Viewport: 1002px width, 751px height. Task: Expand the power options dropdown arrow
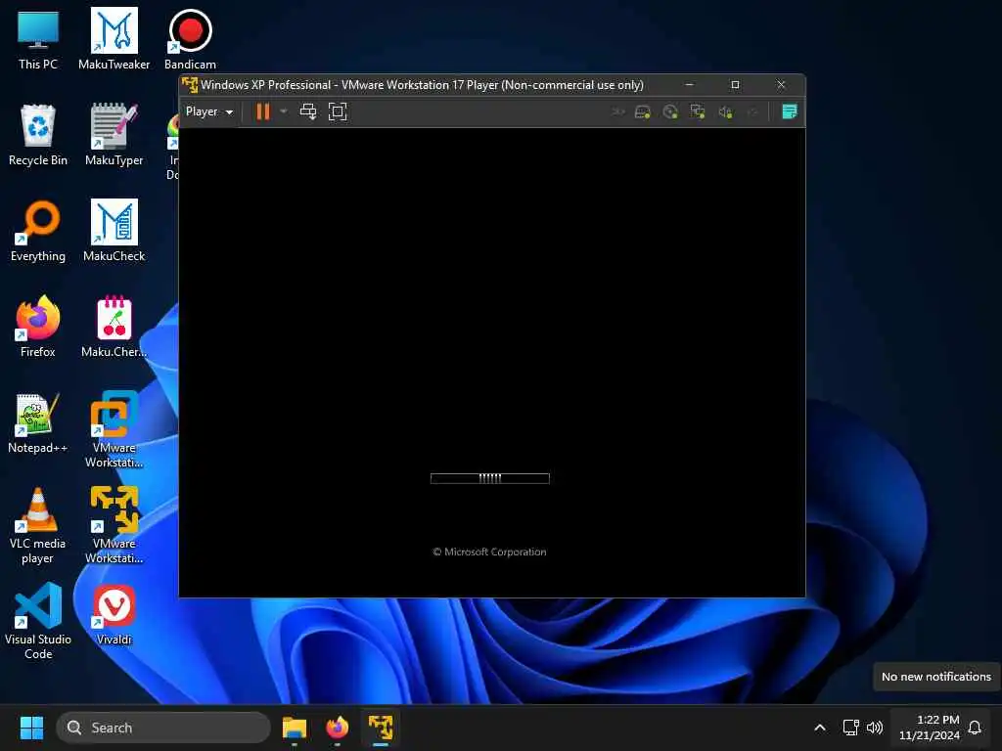point(284,111)
